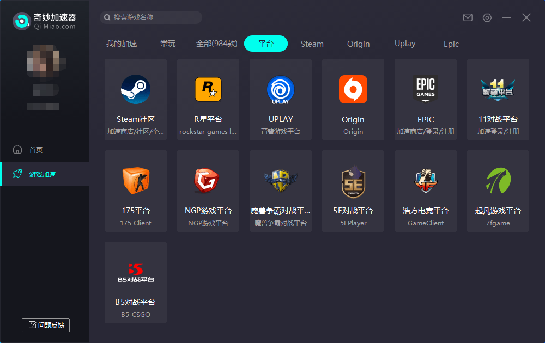Click the 搜索游戏名称 search field
The width and height of the screenshot is (545, 343).
coord(150,17)
